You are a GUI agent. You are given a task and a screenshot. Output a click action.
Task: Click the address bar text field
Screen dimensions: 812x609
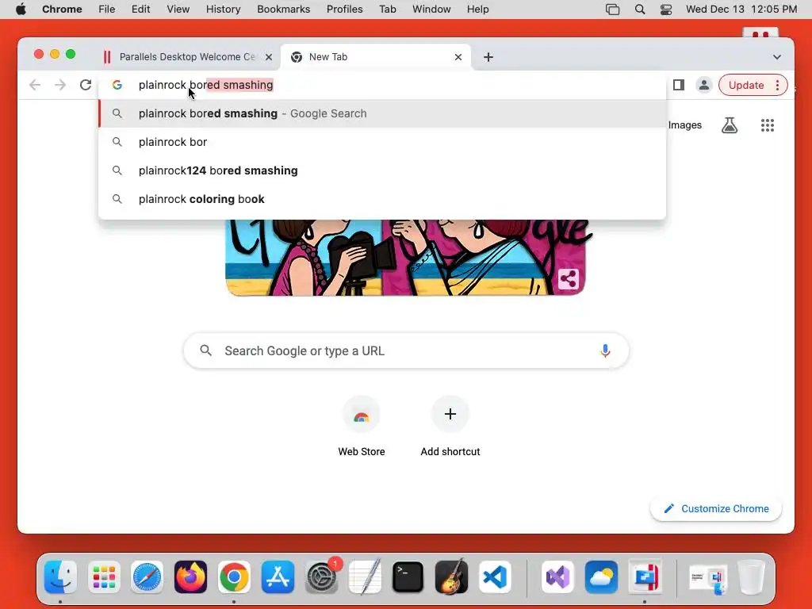pyautogui.click(x=382, y=85)
